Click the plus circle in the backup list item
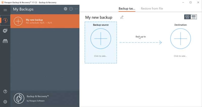Image resolution: width=202 pixels, height=107 pixels. 18,21
